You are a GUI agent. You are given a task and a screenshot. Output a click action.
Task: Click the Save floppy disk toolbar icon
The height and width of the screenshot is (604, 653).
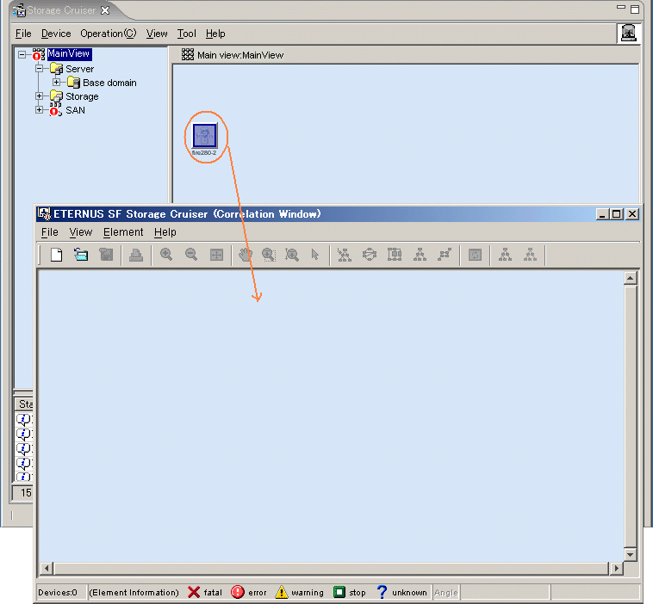pos(106,255)
